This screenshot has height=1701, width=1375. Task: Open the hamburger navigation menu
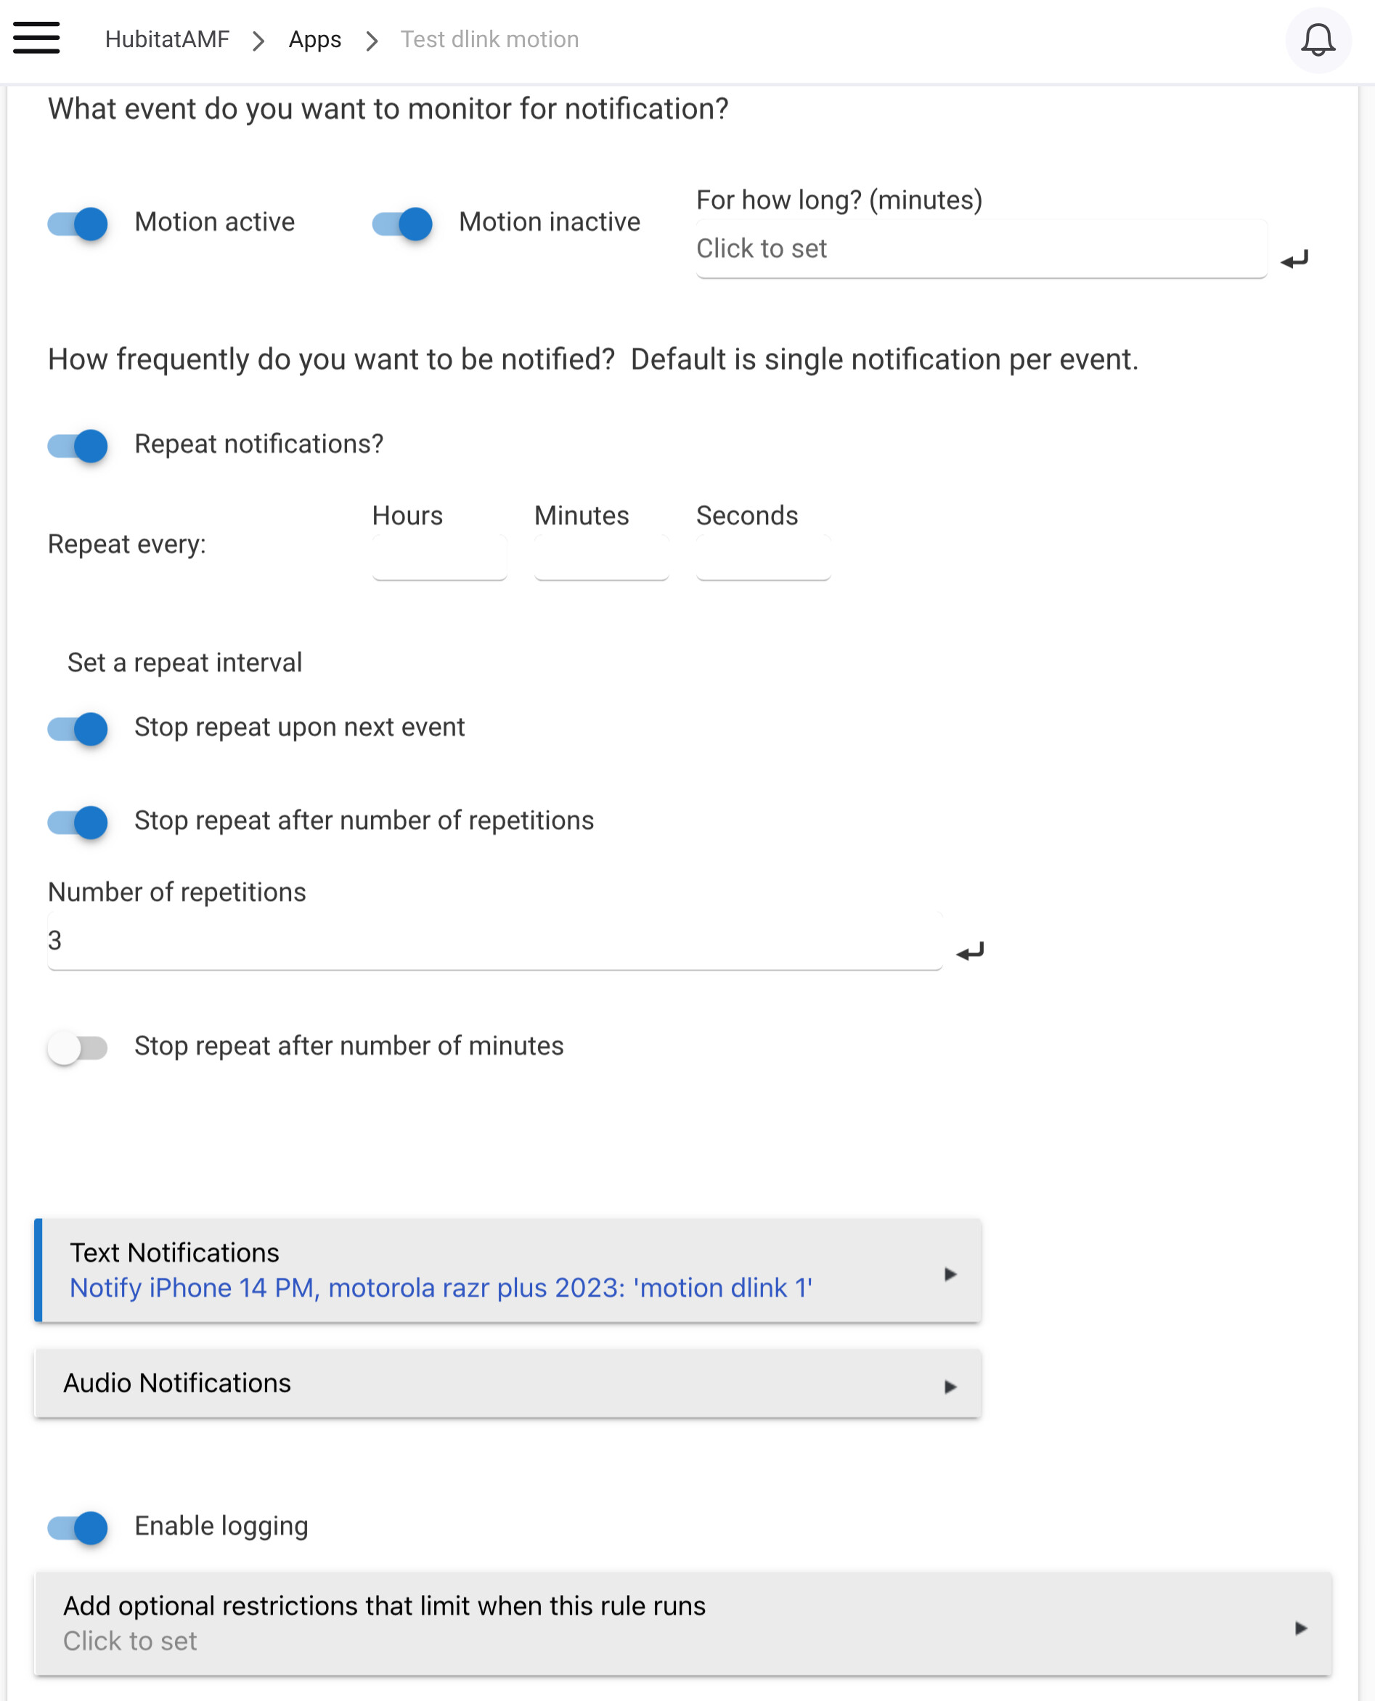tap(36, 38)
